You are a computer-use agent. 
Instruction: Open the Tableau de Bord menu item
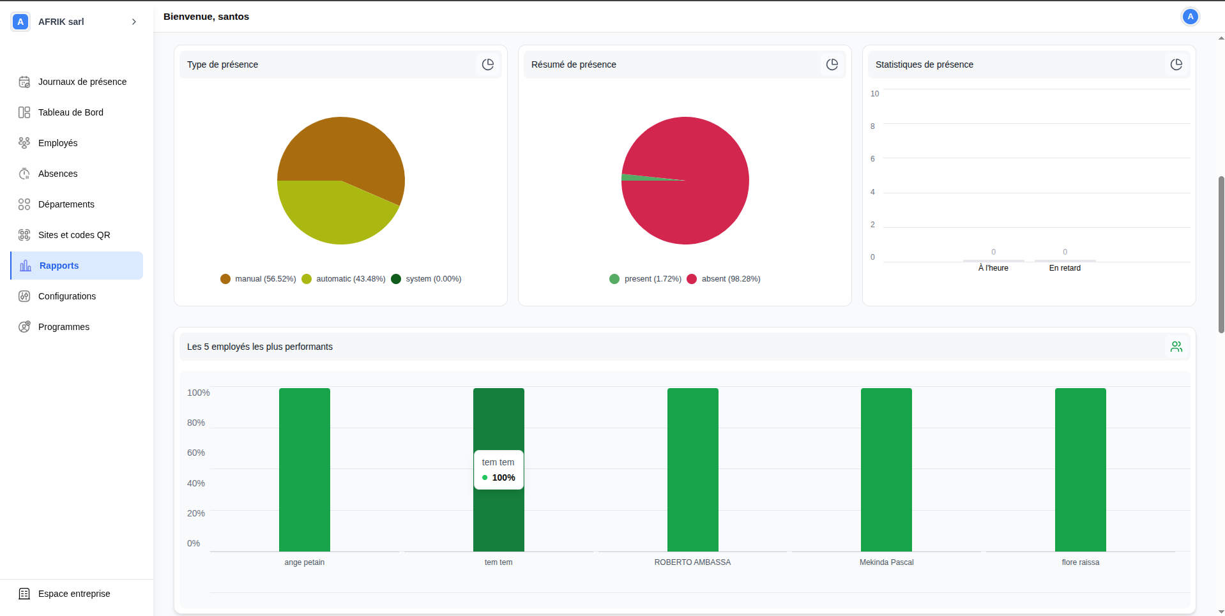pos(70,112)
